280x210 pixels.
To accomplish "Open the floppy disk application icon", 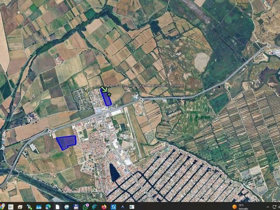I will pos(76,207).
